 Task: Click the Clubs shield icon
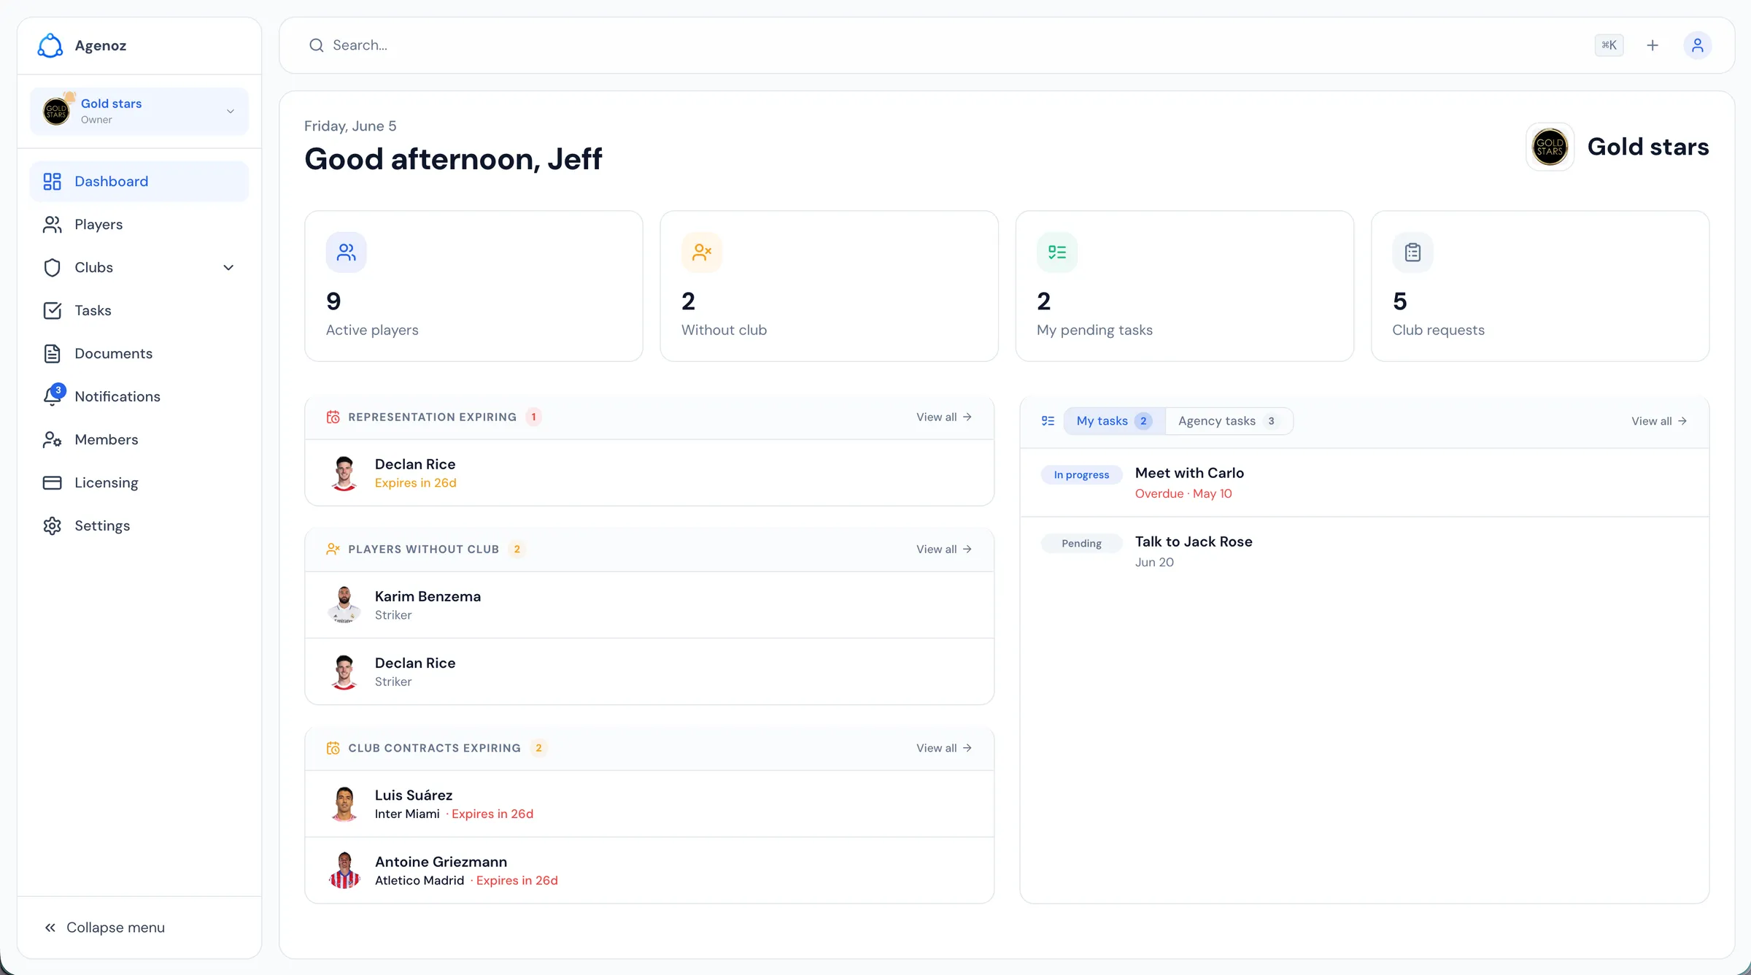click(52, 267)
